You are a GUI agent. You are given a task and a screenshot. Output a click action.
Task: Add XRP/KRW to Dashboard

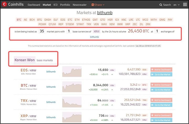click(161, 115)
